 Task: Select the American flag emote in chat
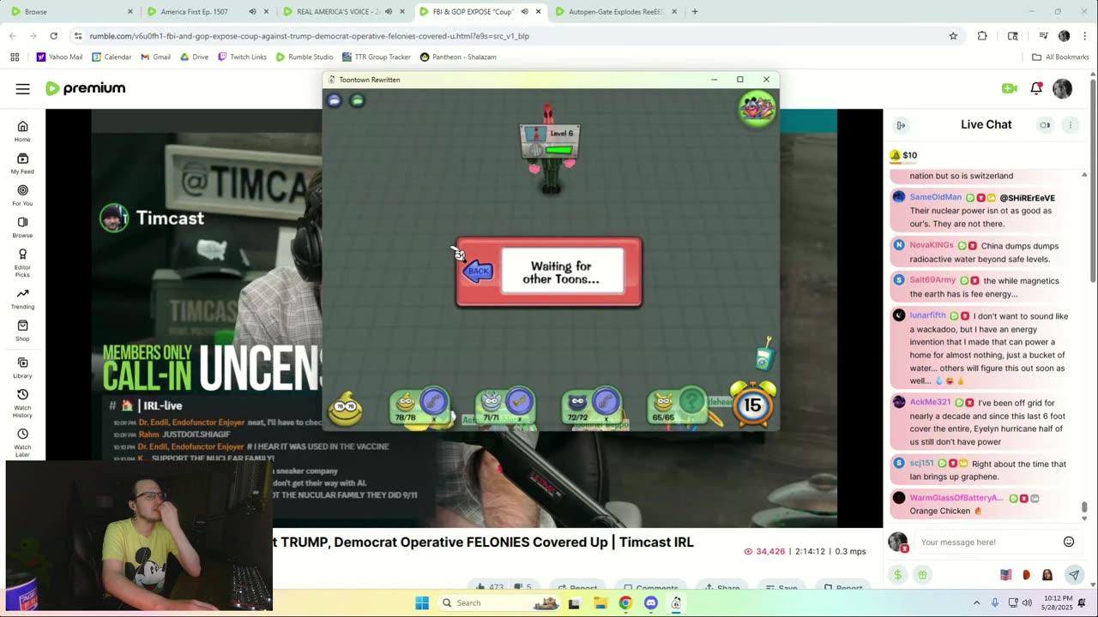pyautogui.click(x=1006, y=574)
